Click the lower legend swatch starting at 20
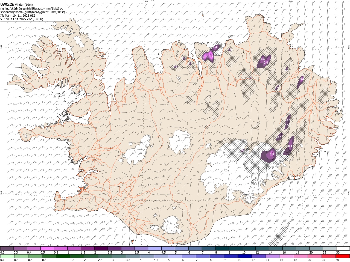This screenshot has height=262, width=350. click(314, 256)
